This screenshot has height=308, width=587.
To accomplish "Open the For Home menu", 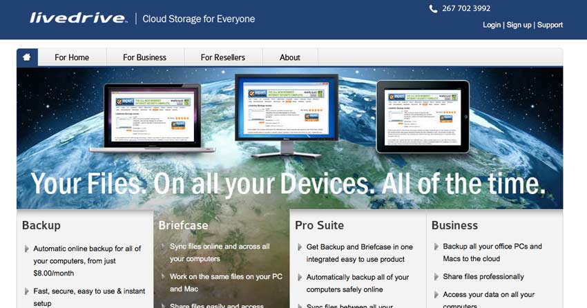I will 72,57.
